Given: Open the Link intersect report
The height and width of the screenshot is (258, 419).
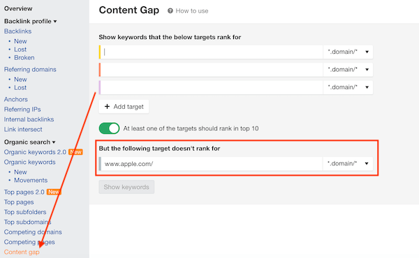Looking at the screenshot, I should tap(23, 130).
